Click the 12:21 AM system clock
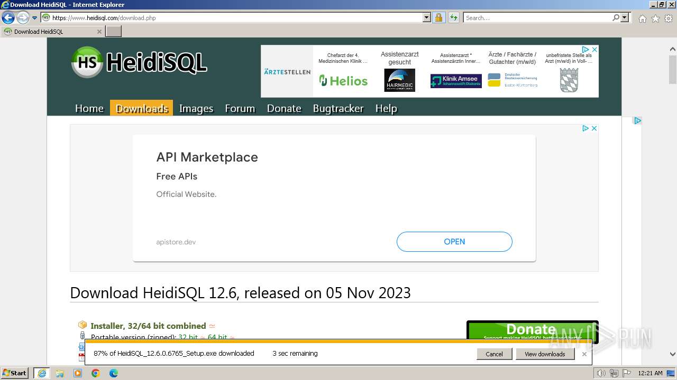 point(650,373)
